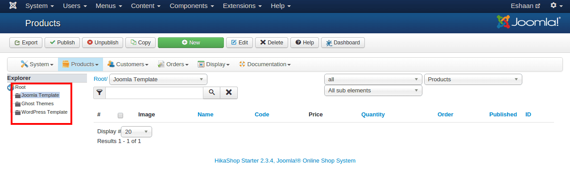The height and width of the screenshot is (171, 570).
Task: Sort by the Quantity column
Action: coord(373,115)
